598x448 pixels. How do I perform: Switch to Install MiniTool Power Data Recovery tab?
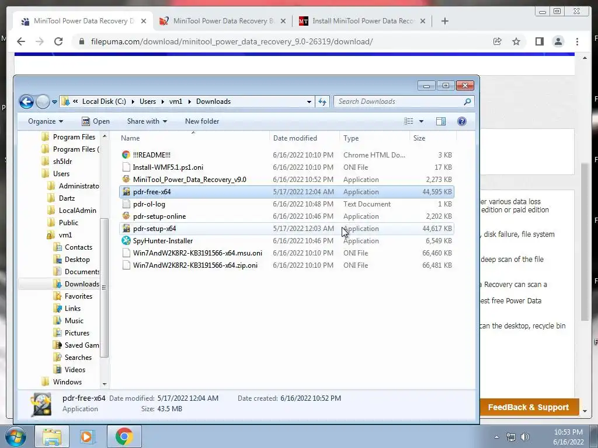pos(362,21)
